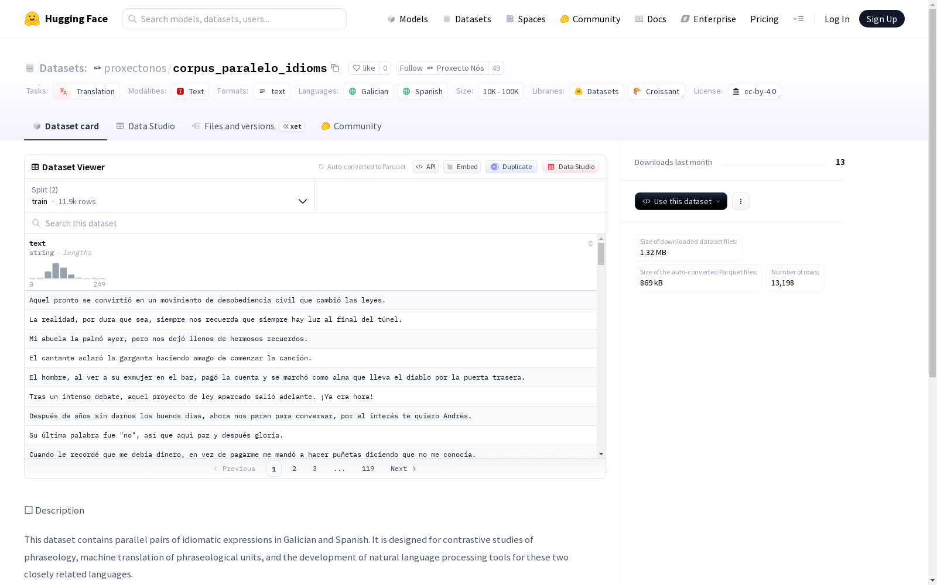The image size is (937, 585).
Task: Click the Duplicate button
Action: coord(511,167)
